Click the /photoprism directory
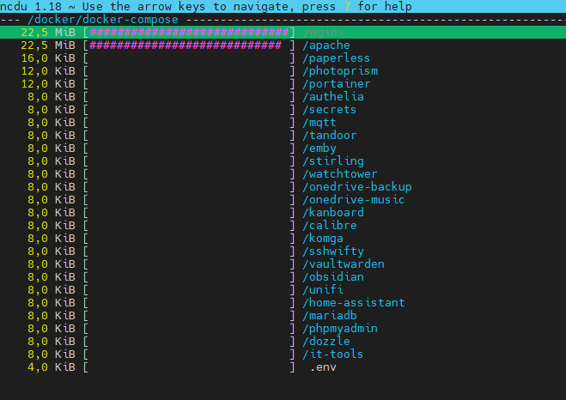 pos(339,71)
